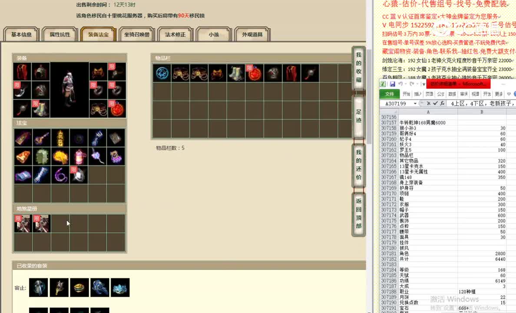This screenshot has height=313, width=516.
Task: Select the first 地煞星册 card icon
Action: (23, 223)
